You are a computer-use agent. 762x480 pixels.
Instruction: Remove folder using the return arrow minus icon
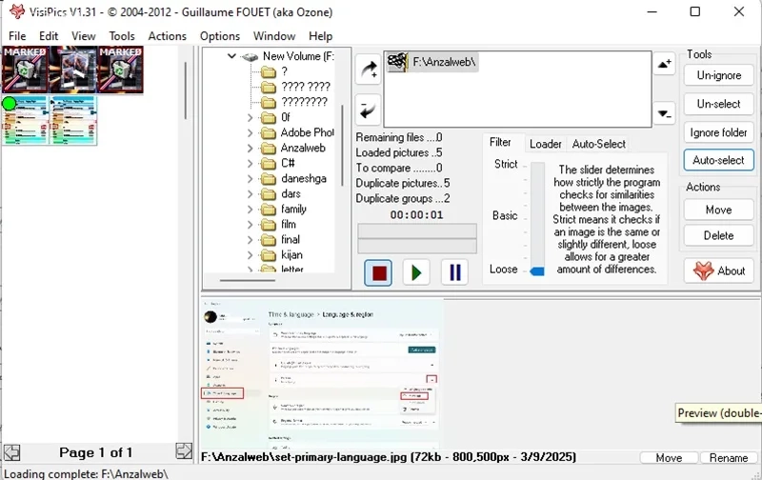click(x=368, y=110)
